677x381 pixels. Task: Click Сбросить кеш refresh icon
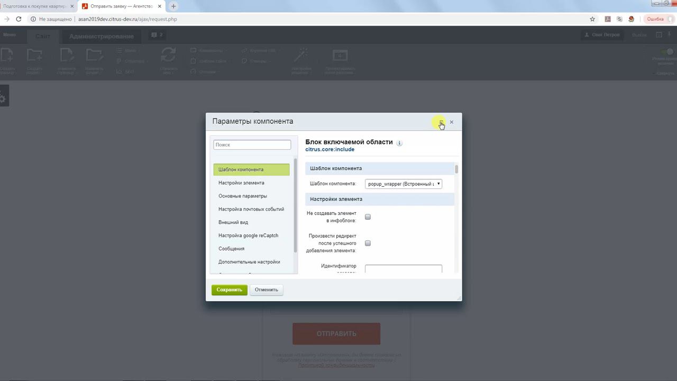pyautogui.click(x=168, y=55)
